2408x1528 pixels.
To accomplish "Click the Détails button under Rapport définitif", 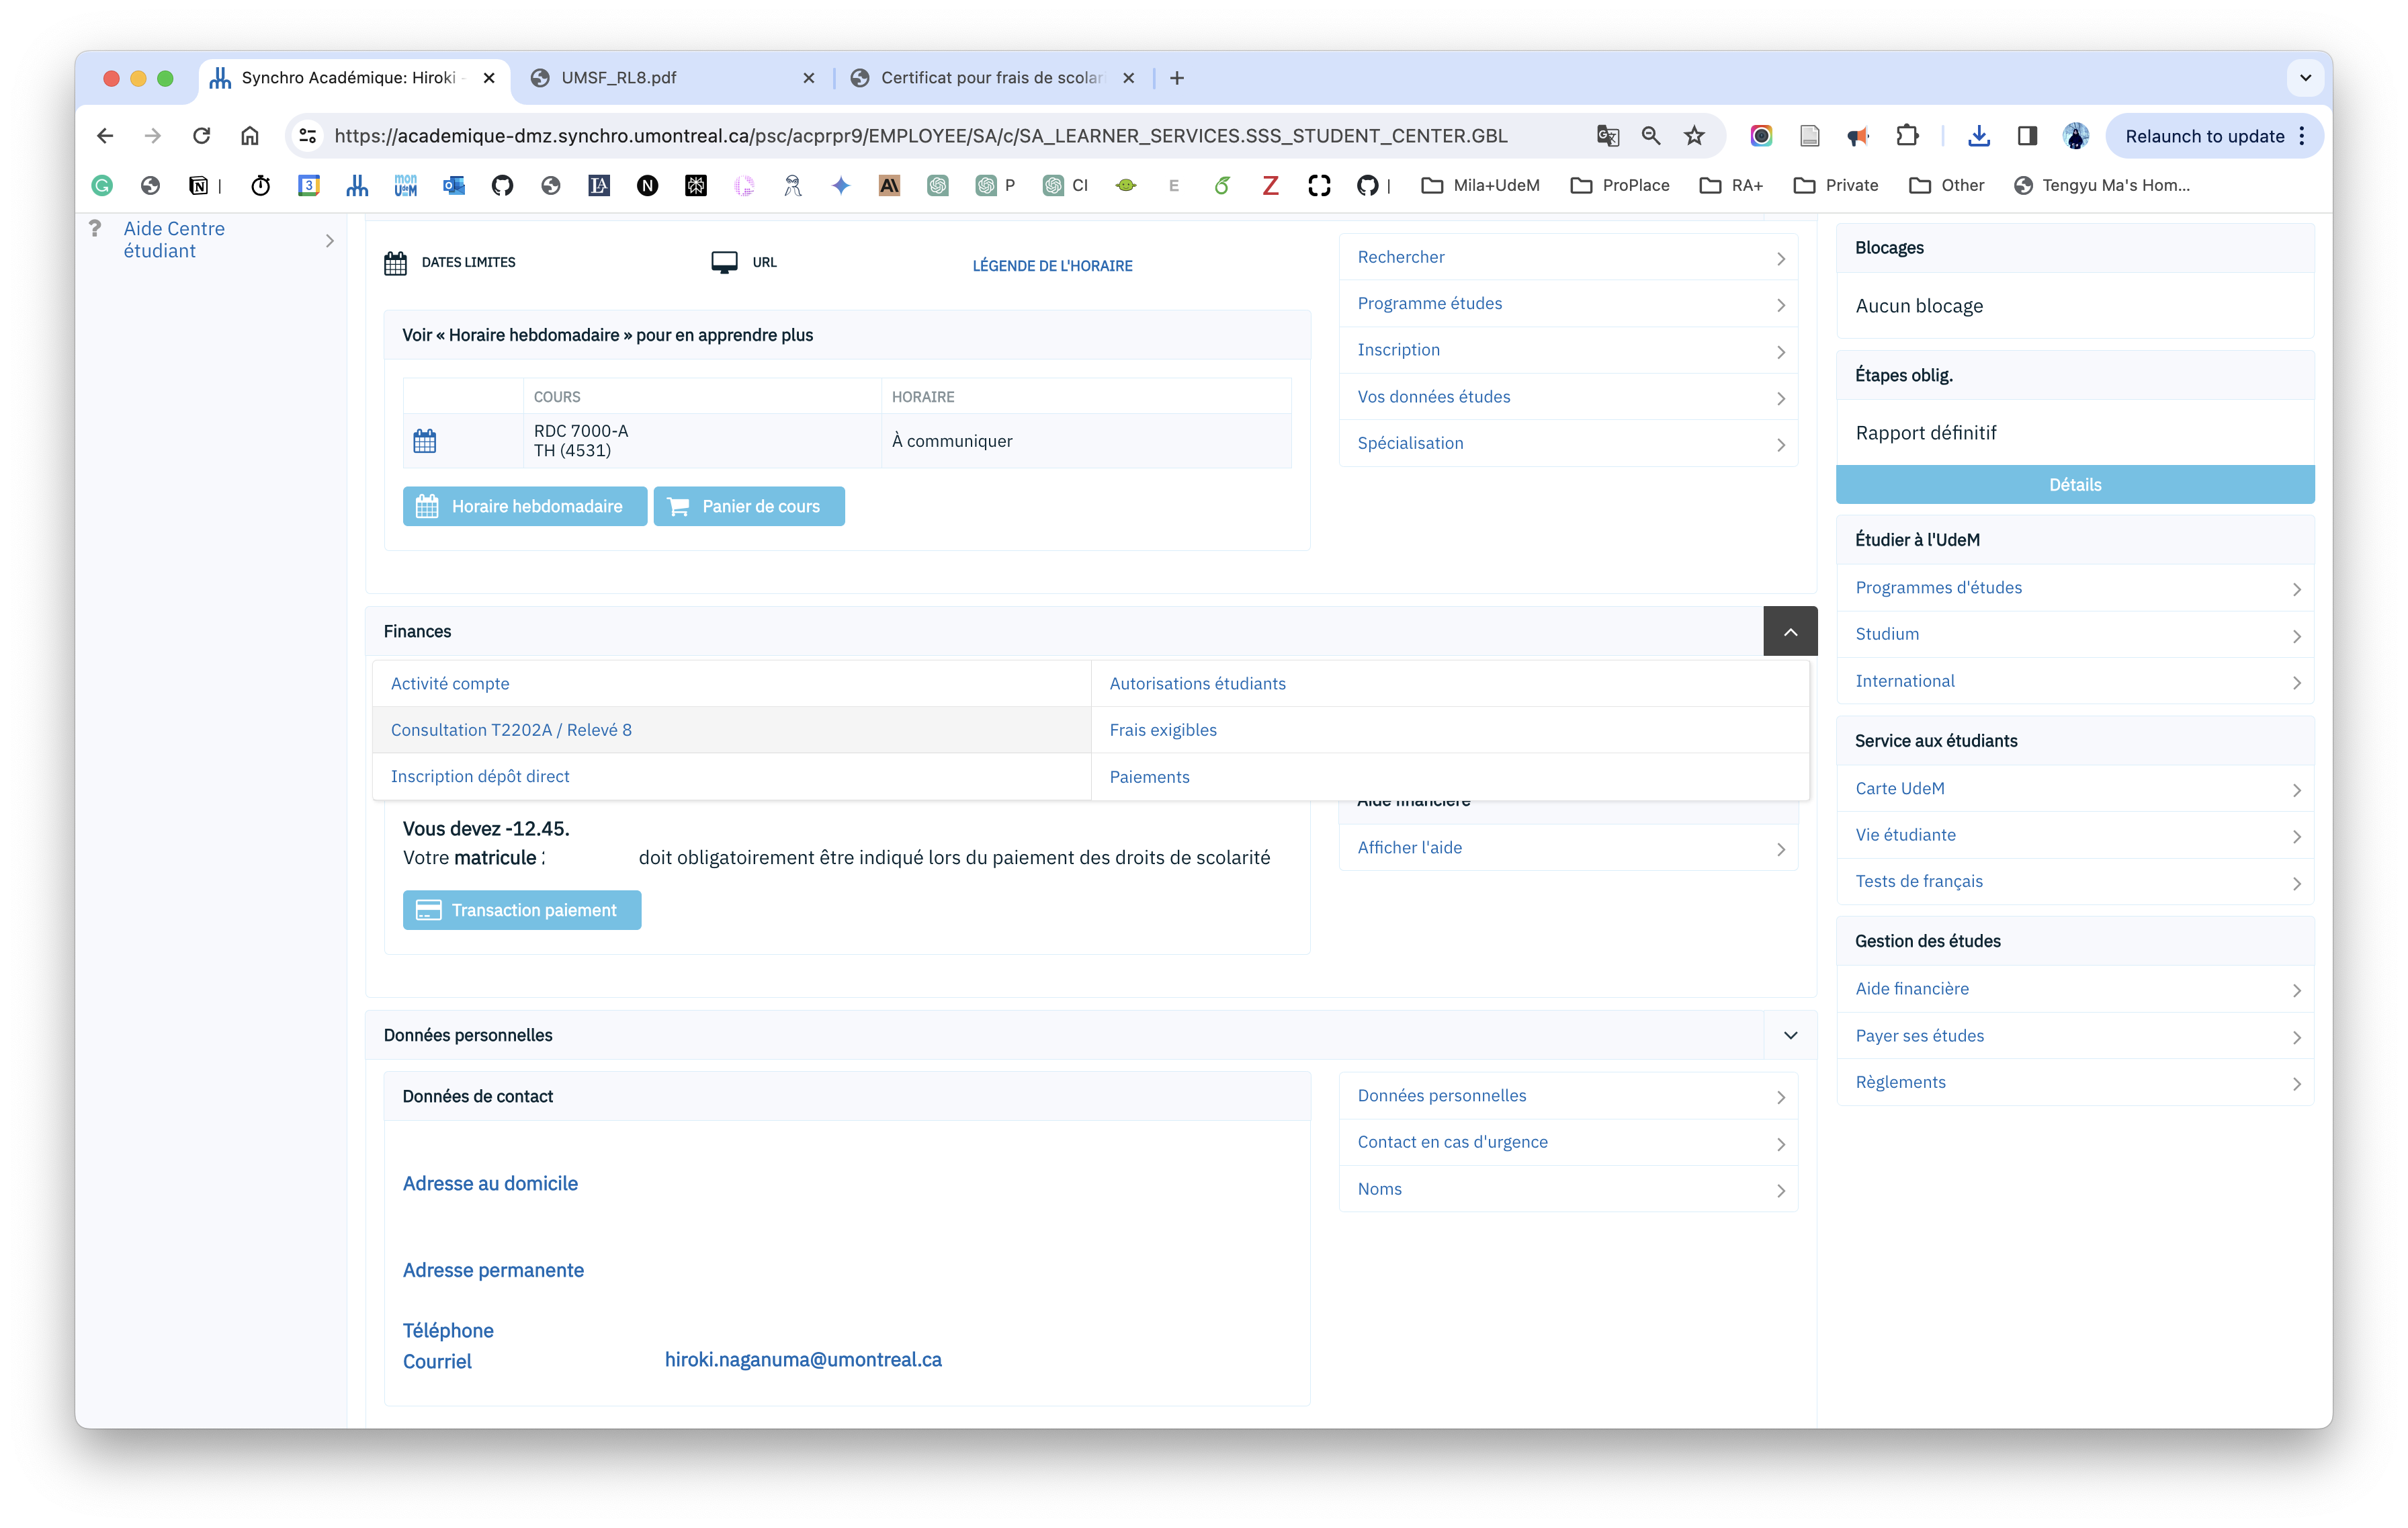I will 2075,485.
